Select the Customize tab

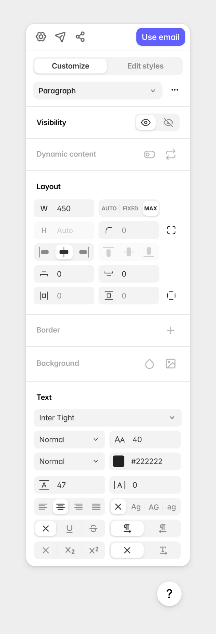70,66
